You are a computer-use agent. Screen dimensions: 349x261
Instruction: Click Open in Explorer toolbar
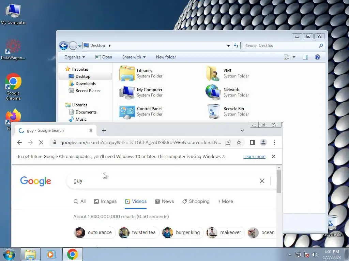point(104,57)
